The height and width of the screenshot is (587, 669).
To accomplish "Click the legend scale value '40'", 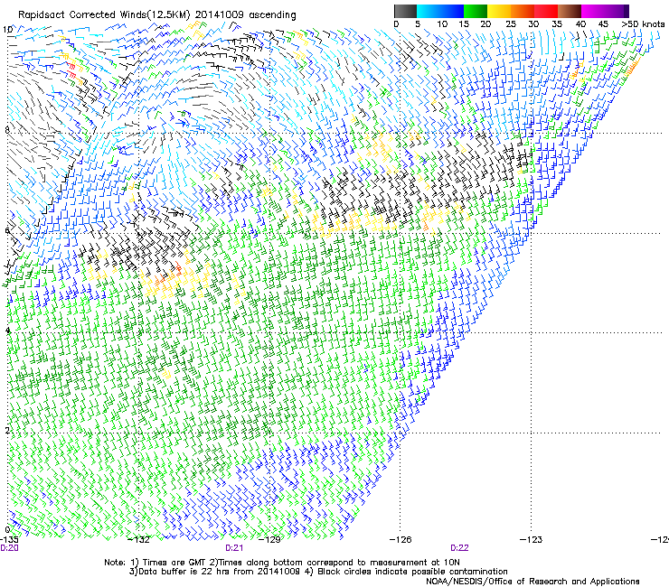I will click(580, 24).
